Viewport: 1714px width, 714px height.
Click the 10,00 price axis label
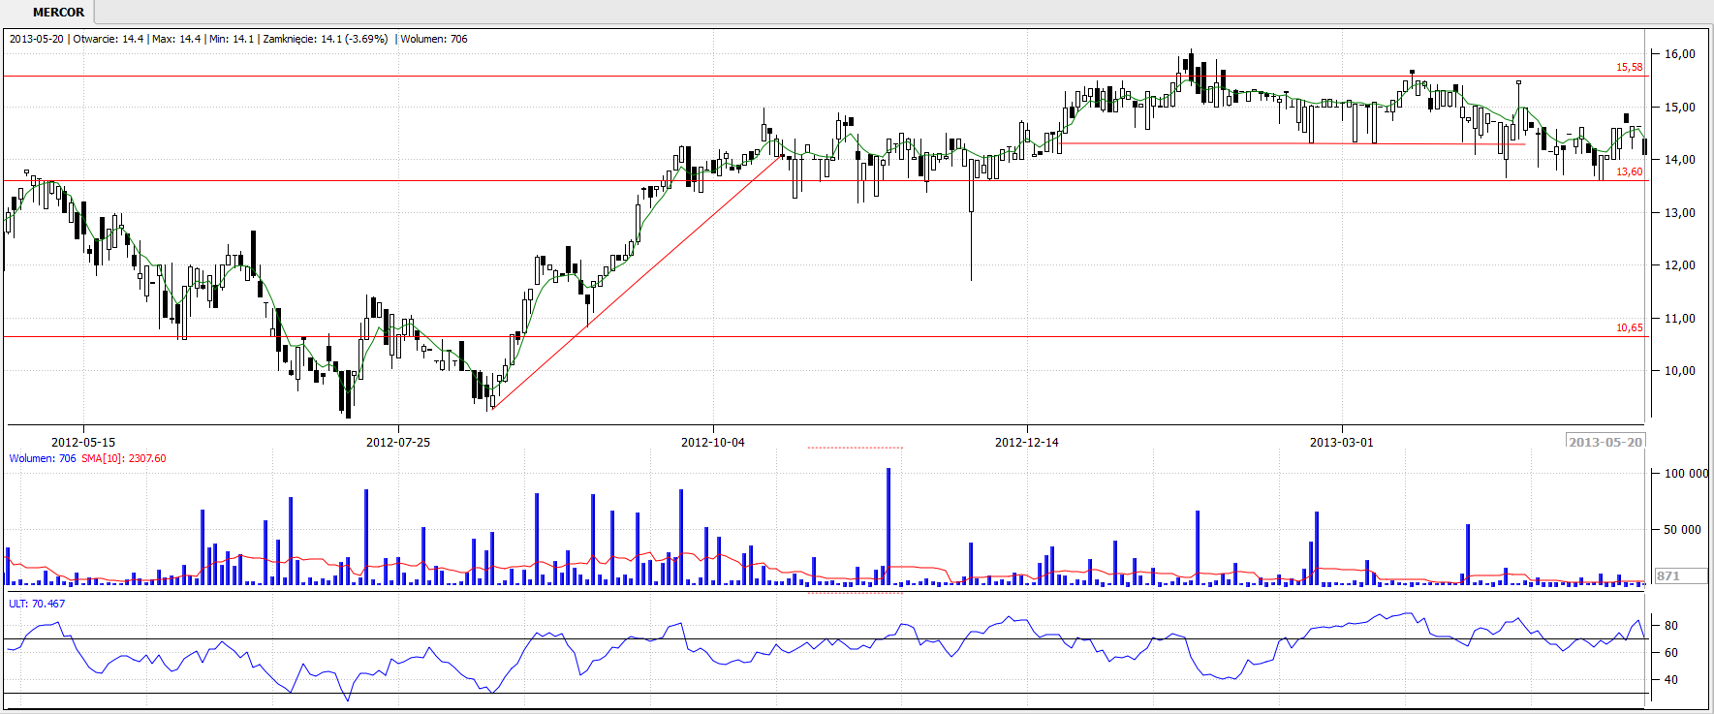point(1680,371)
